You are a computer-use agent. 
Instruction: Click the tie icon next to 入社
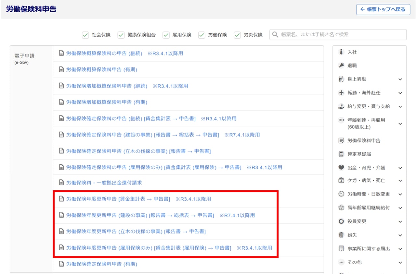pyautogui.click(x=341, y=52)
